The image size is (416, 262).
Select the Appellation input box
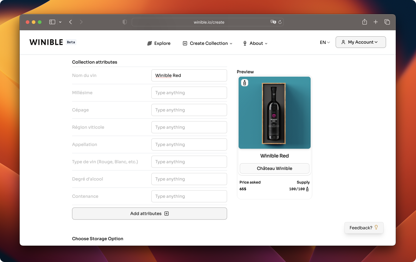point(189,144)
